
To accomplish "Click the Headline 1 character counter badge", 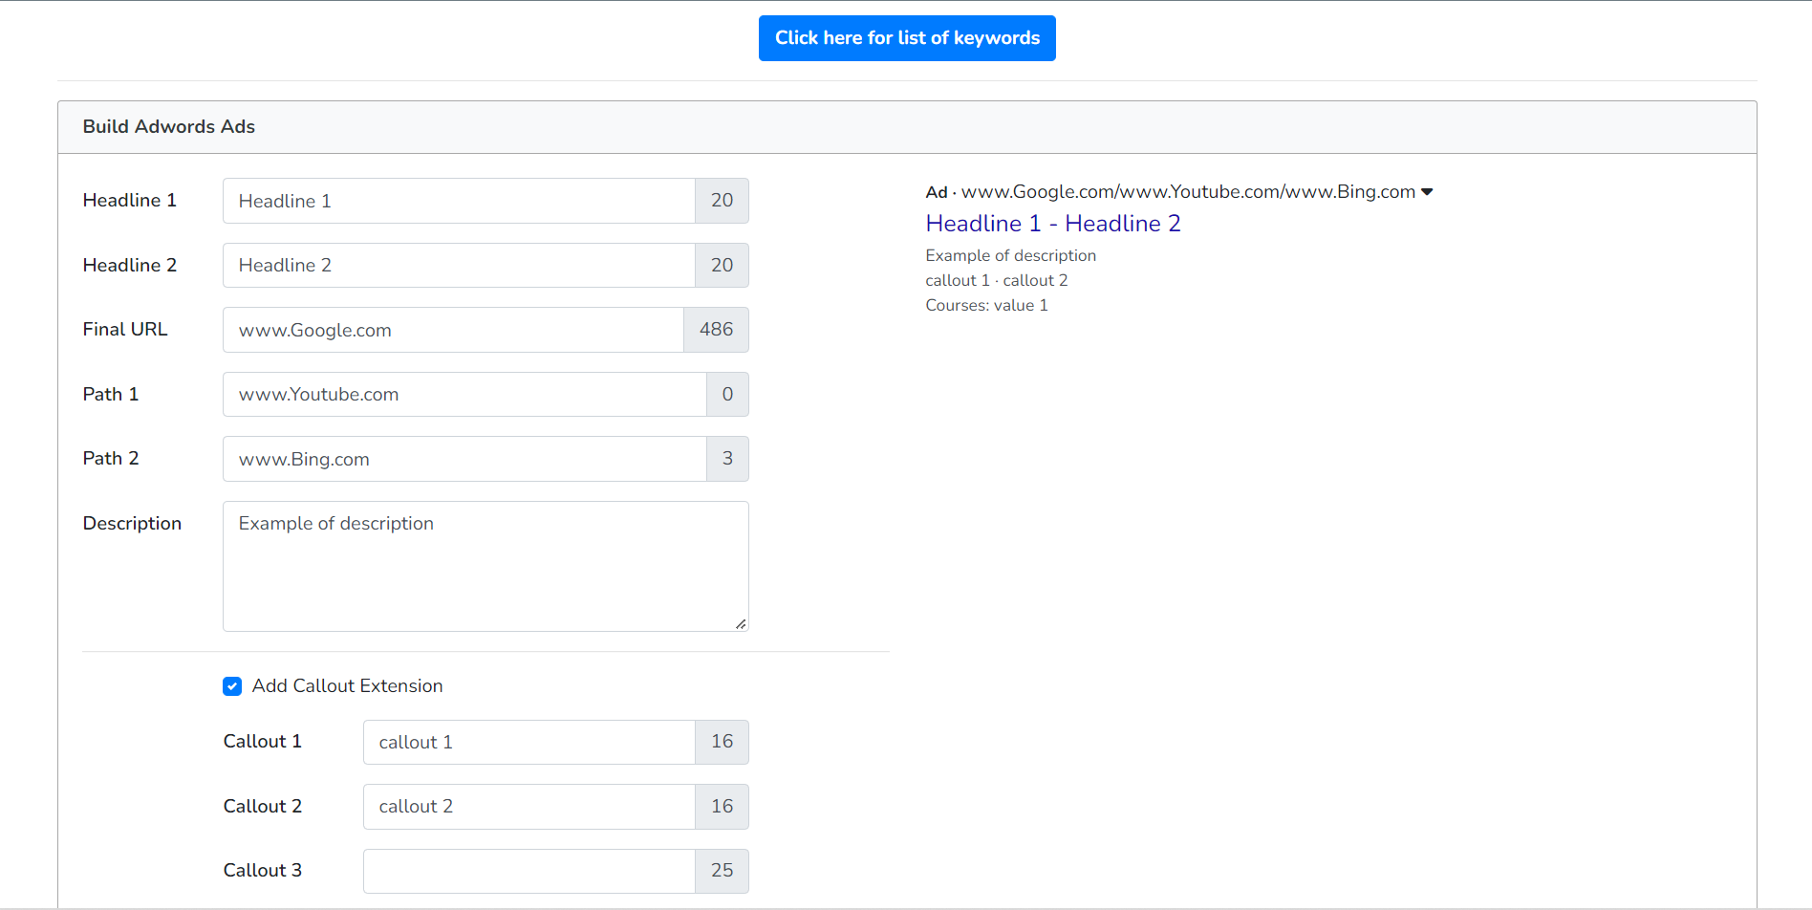I will point(722,201).
